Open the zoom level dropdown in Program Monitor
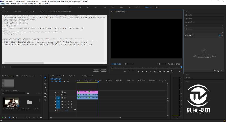Screen dimensions: 226x122 point(128,64)
